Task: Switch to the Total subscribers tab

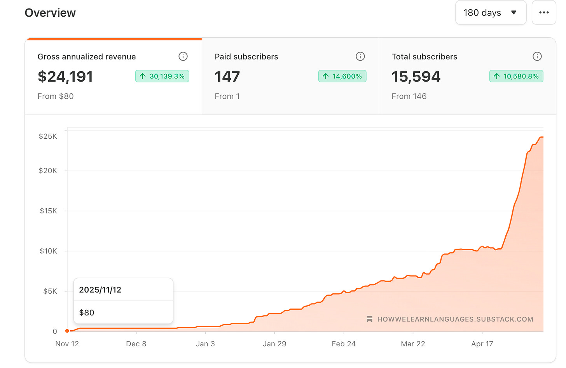Action: click(467, 77)
